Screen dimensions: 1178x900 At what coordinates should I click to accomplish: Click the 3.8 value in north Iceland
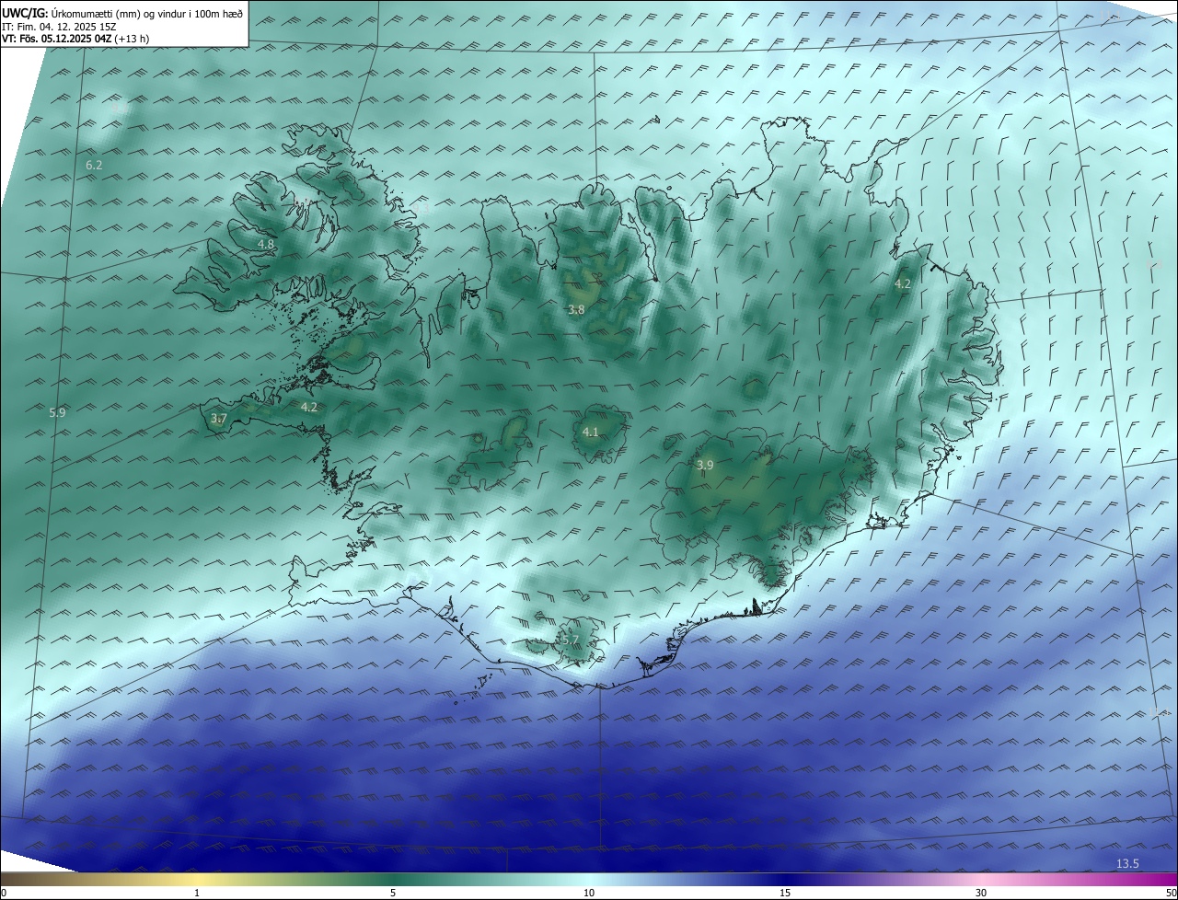[576, 309]
